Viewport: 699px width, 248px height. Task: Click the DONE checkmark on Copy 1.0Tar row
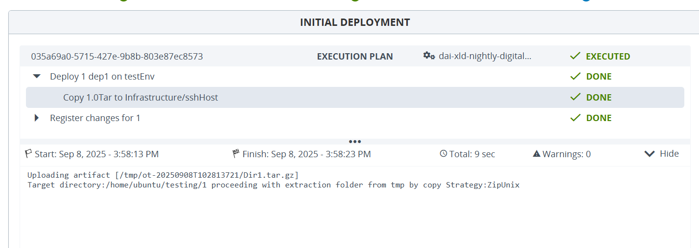[575, 97]
